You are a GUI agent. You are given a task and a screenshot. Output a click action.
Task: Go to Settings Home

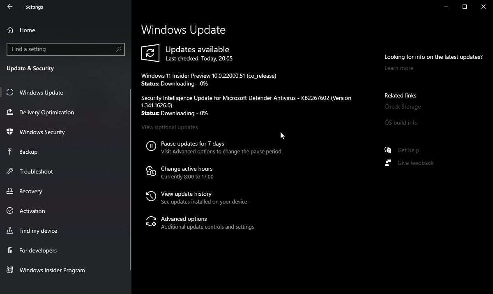click(66, 30)
